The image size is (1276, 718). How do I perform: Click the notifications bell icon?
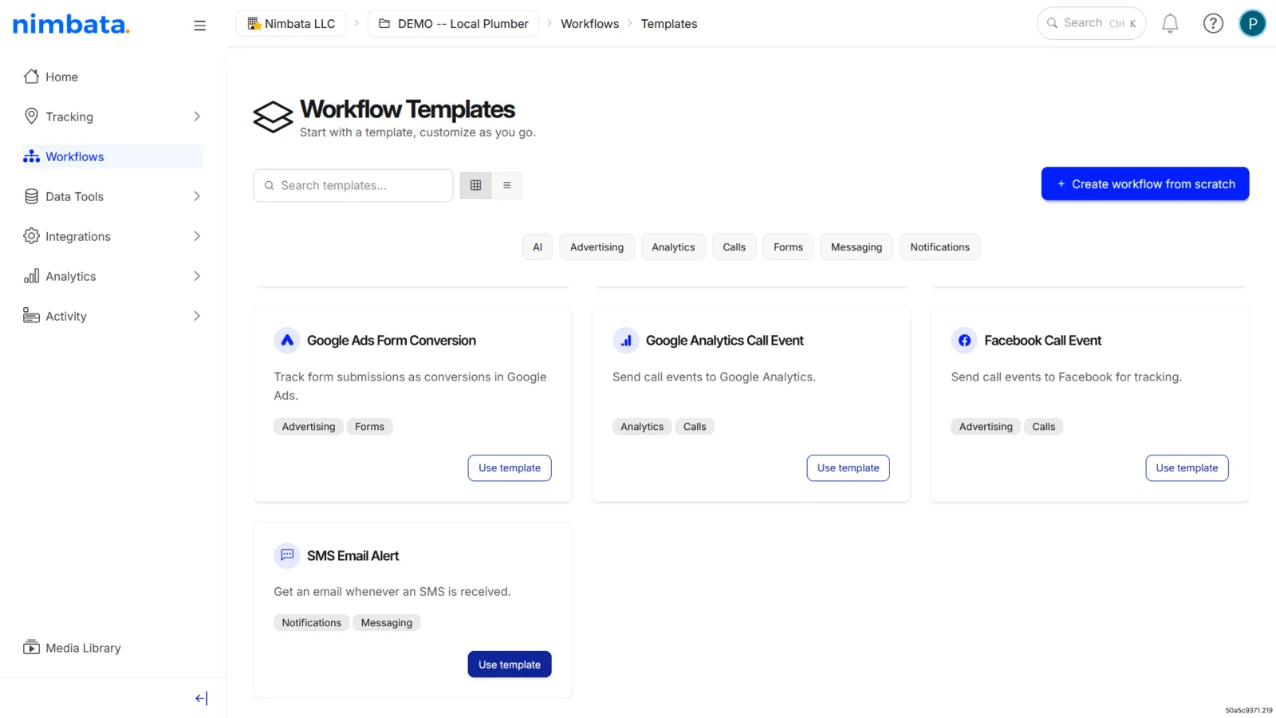pyautogui.click(x=1170, y=24)
